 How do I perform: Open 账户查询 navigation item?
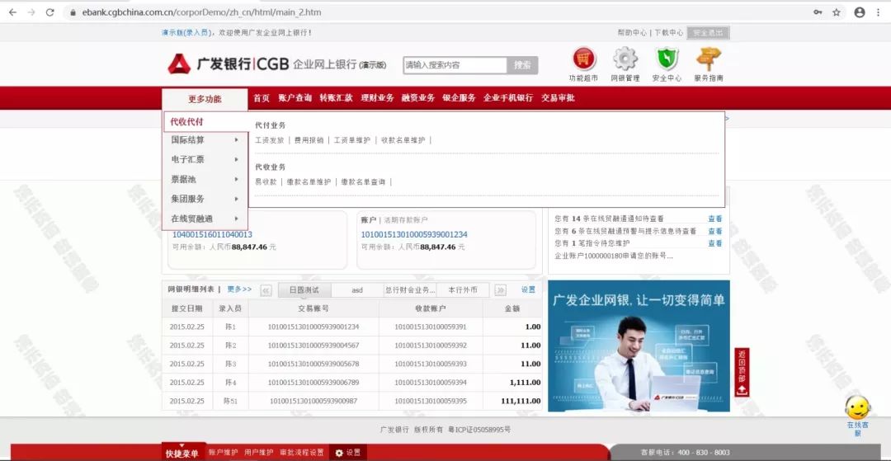pos(295,98)
